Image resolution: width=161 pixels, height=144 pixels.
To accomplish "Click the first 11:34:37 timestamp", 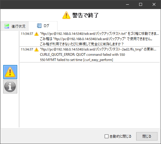I will tap(27, 34).
